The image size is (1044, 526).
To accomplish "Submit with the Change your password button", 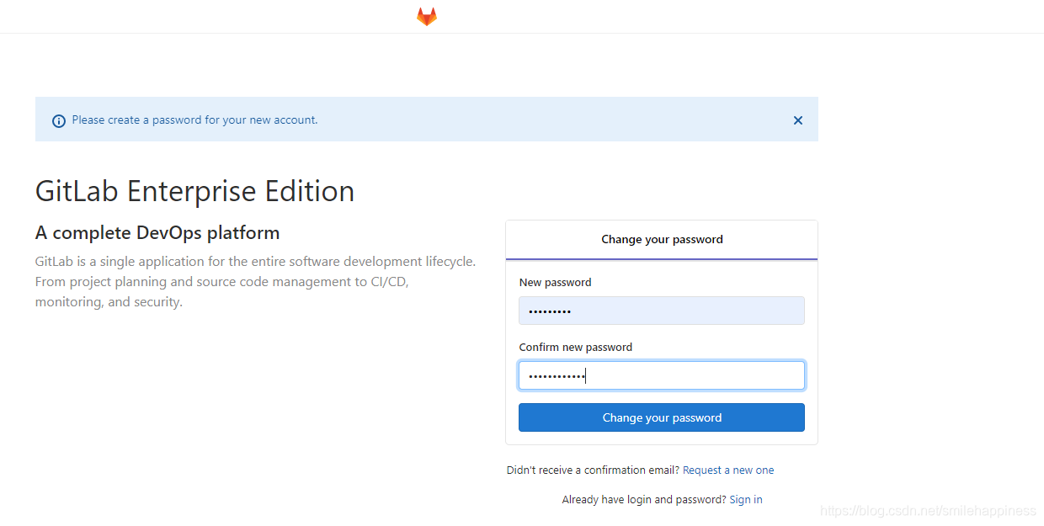I will (x=662, y=417).
